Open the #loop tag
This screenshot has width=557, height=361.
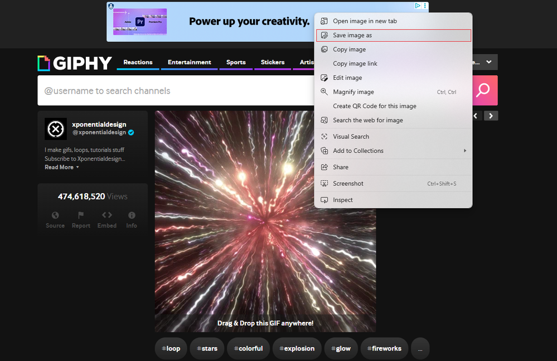171,349
